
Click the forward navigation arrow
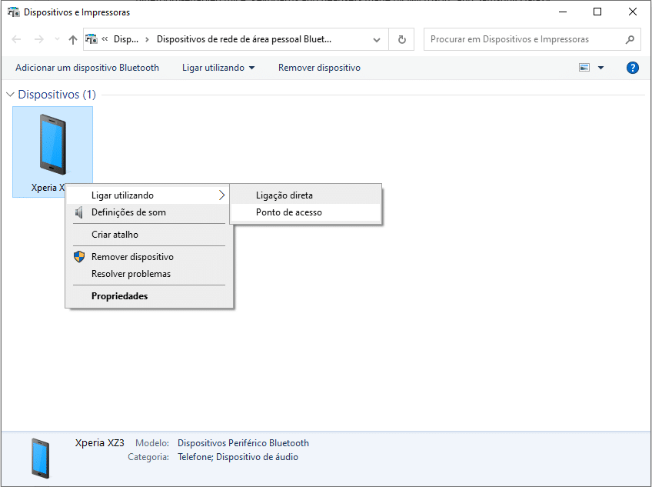point(38,39)
